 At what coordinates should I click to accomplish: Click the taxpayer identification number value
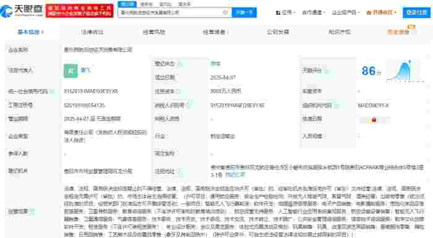pyautogui.click(x=238, y=106)
